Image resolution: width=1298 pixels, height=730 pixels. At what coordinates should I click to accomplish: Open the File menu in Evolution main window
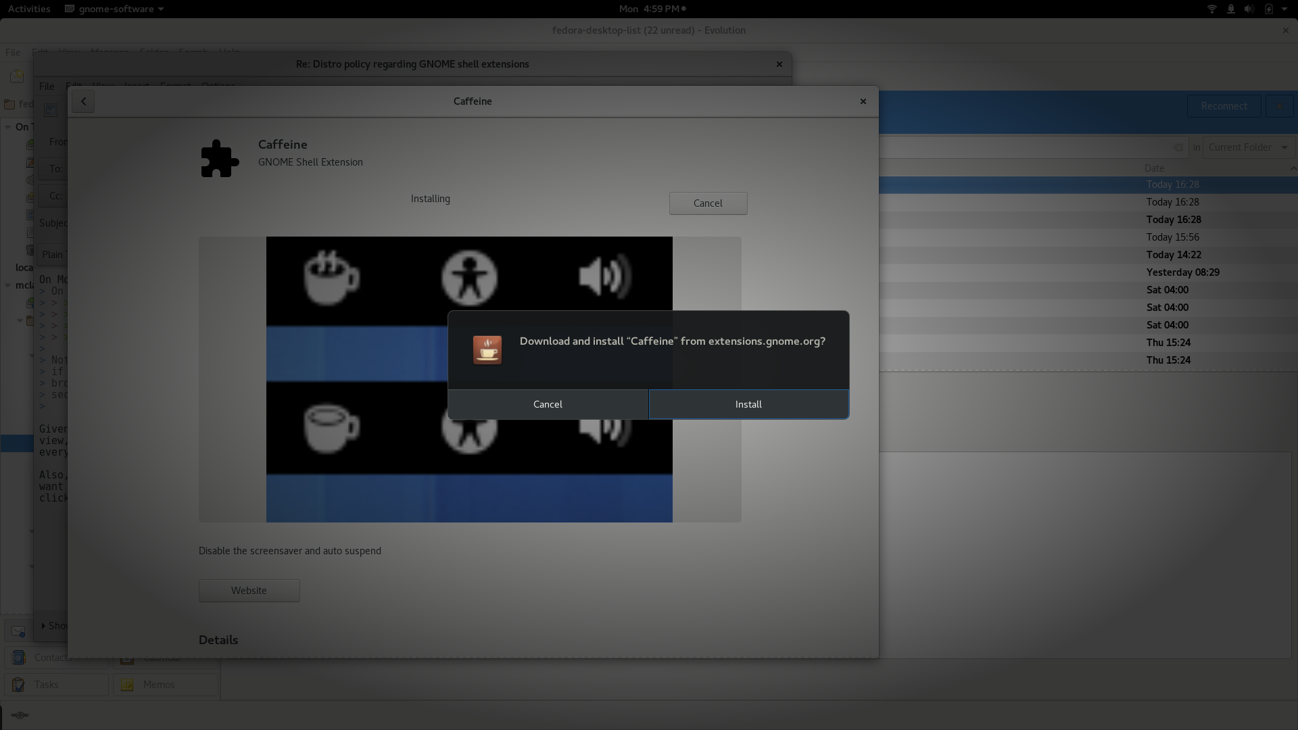coord(13,52)
